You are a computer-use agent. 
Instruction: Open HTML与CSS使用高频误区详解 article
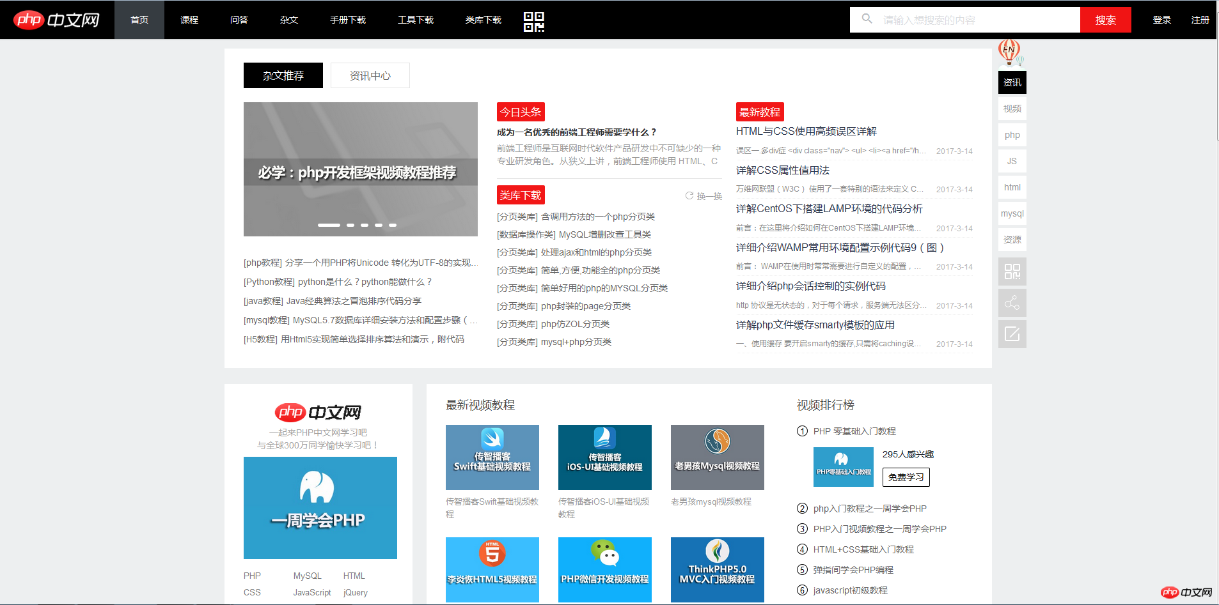pos(806,131)
